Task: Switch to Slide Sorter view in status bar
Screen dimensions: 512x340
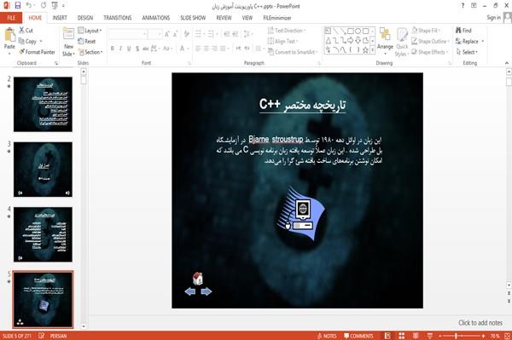Action: [x=402, y=336]
